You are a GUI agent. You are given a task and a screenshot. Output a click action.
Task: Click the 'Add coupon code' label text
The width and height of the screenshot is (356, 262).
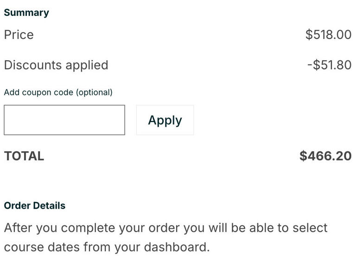pyautogui.click(x=38, y=92)
